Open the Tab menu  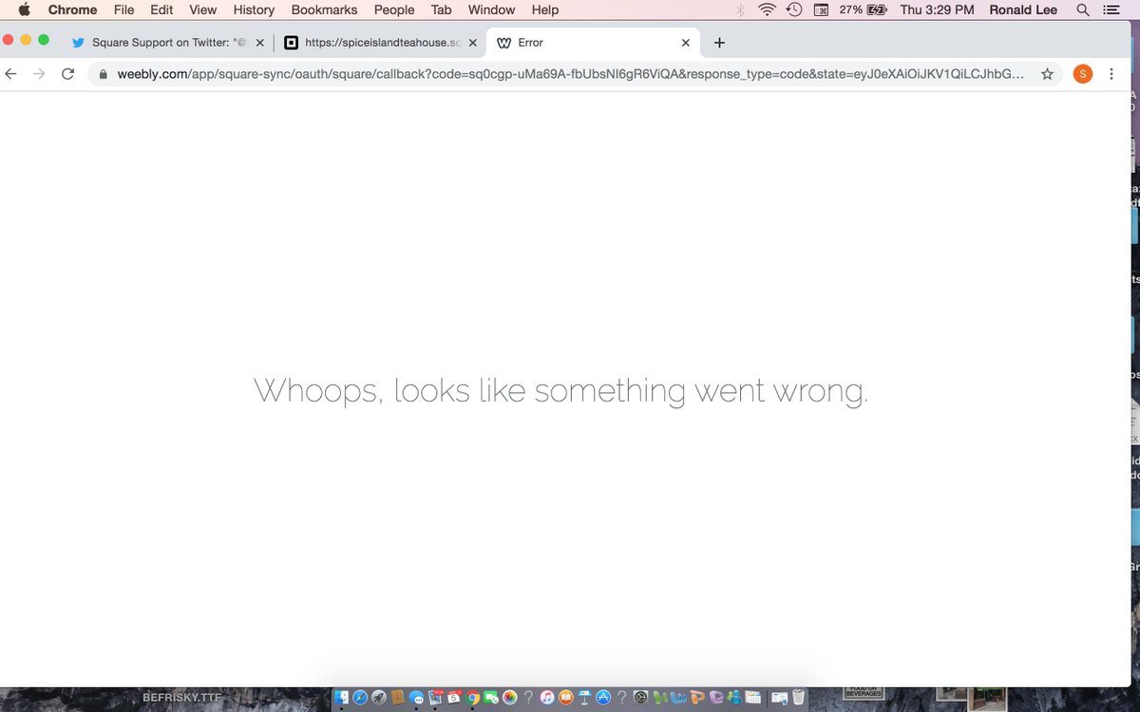click(x=441, y=9)
